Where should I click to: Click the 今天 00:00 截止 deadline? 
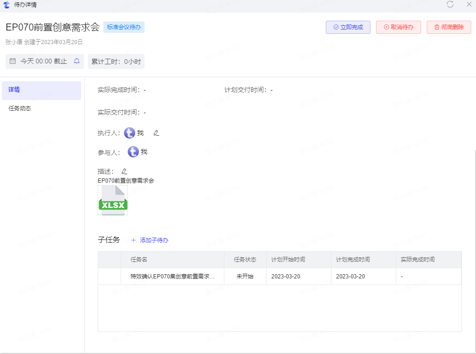point(44,62)
